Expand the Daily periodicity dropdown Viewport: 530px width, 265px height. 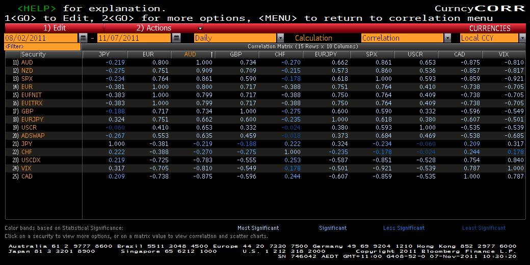pyautogui.click(x=280, y=38)
